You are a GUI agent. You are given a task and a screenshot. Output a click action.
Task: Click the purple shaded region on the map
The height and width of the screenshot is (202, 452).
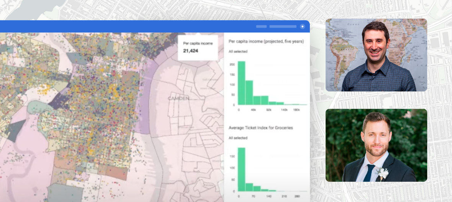pyautogui.click(x=146, y=99)
